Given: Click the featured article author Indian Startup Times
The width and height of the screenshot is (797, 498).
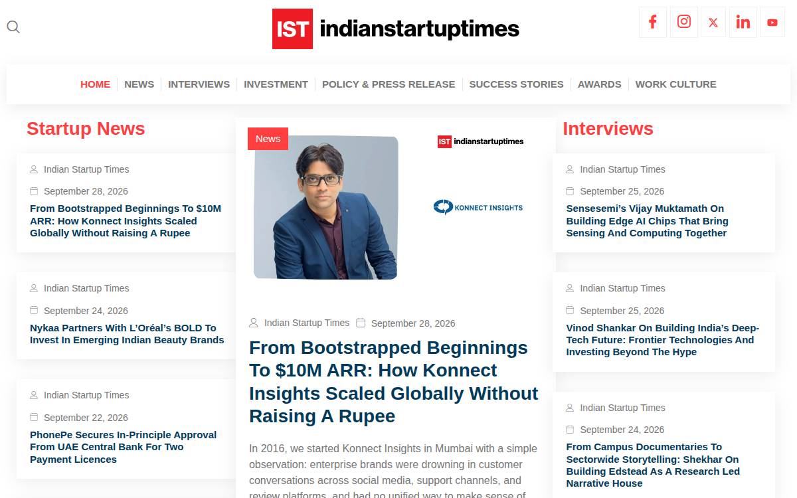Looking at the screenshot, I should pyautogui.click(x=307, y=323).
